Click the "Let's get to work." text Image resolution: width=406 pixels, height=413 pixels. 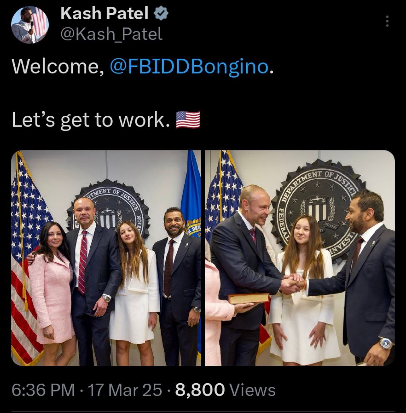[x=91, y=120]
